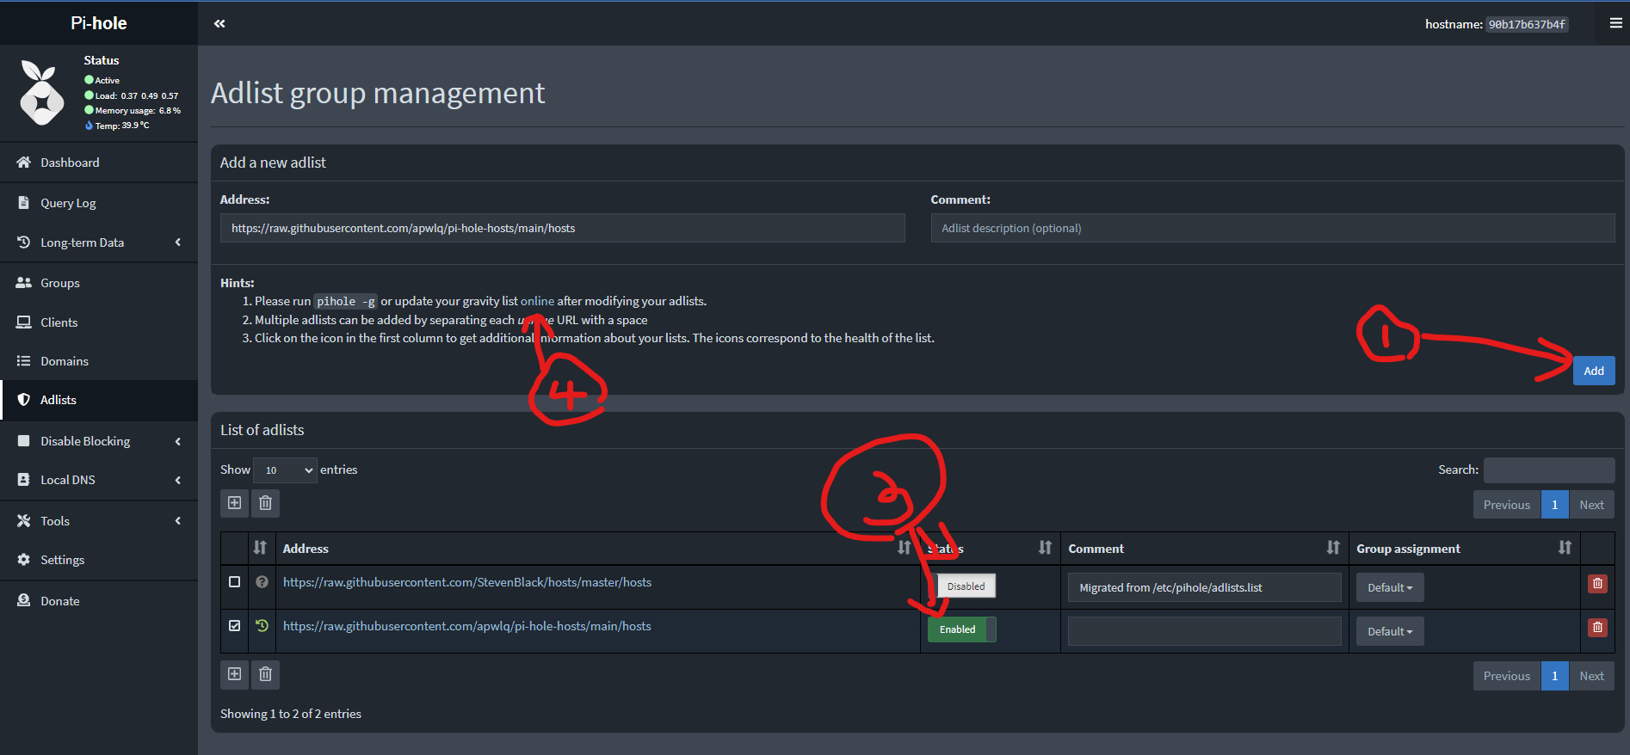
Task: Open Default group dropdown for apwlq row
Action: [1390, 631]
